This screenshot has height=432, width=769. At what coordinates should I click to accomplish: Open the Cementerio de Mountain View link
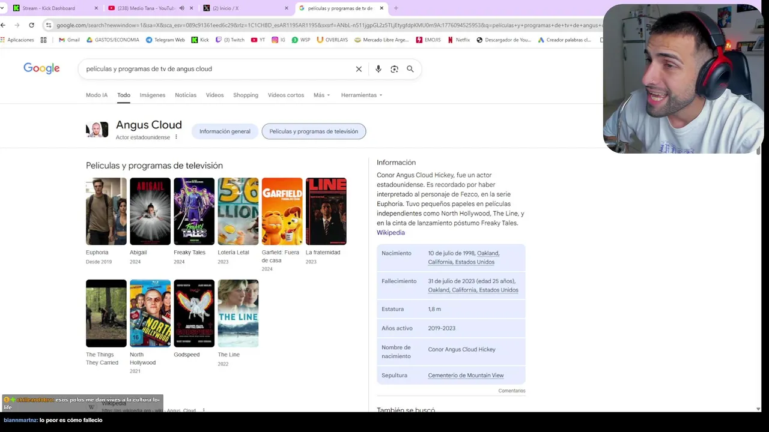tap(466, 376)
